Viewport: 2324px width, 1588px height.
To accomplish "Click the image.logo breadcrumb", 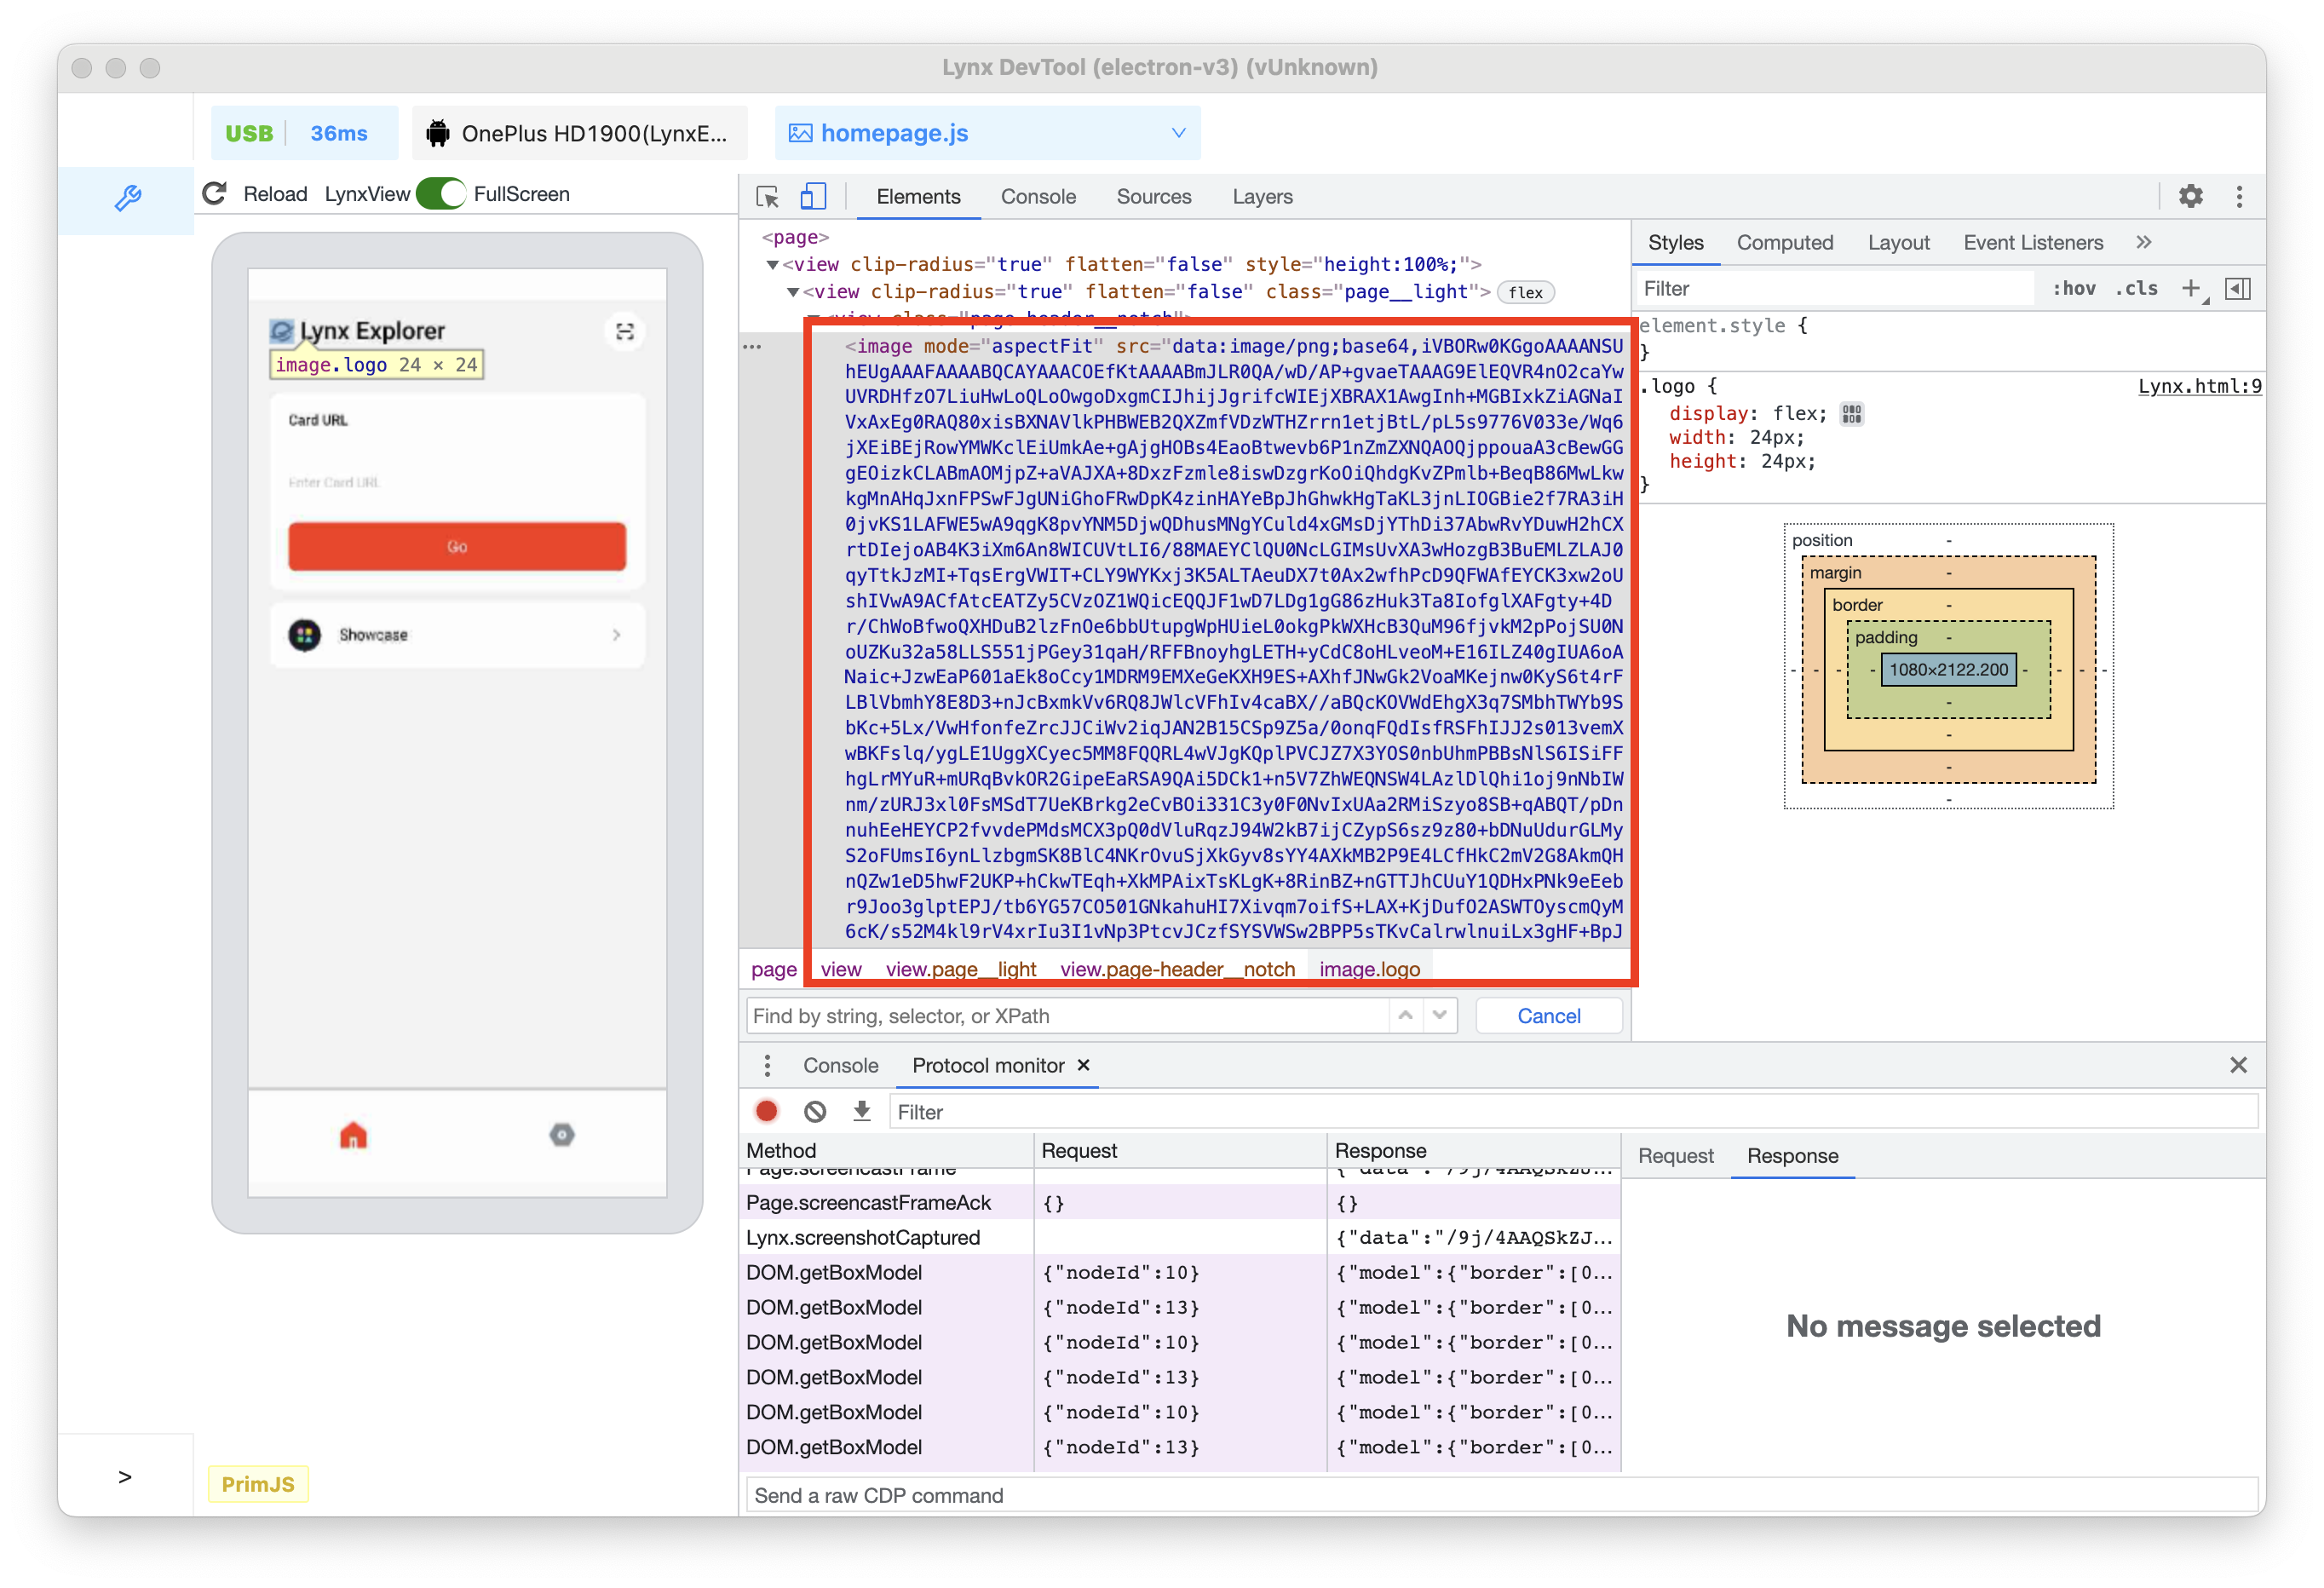I will click(x=1369, y=969).
